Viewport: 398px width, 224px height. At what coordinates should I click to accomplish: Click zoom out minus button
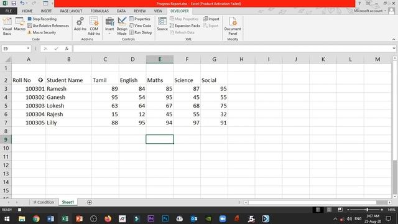click(348, 210)
